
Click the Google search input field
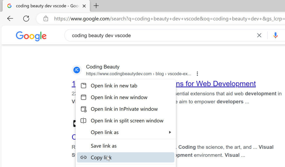(161, 35)
